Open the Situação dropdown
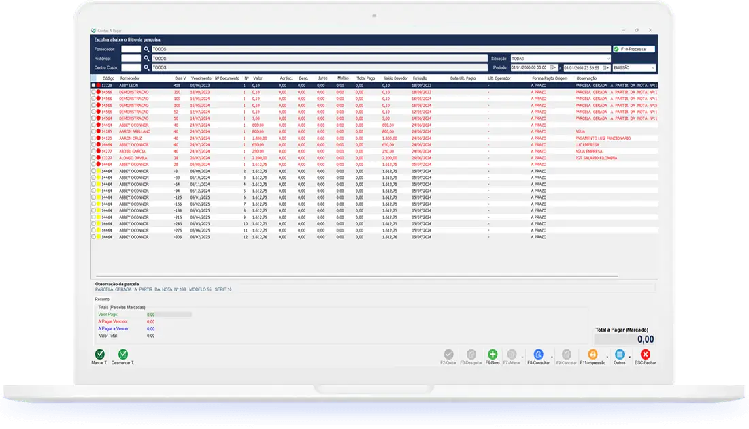This screenshot has height=429, width=749. coord(607,59)
